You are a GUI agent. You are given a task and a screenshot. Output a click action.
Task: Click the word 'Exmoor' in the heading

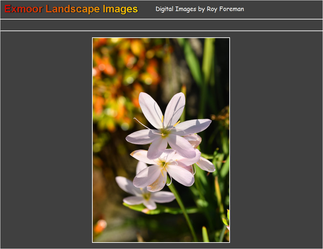pyautogui.click(x=23, y=9)
